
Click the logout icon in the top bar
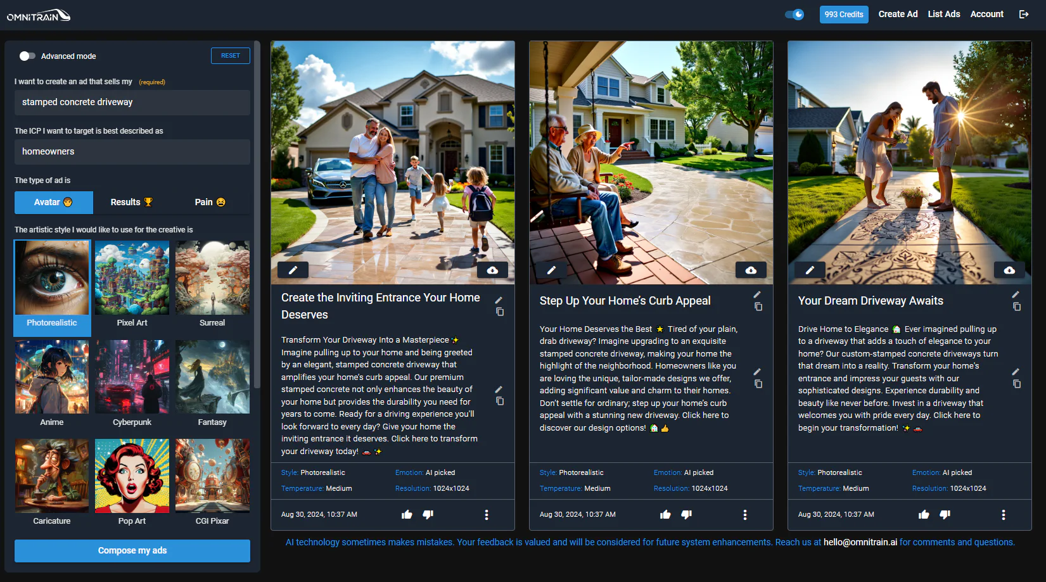1024,14
